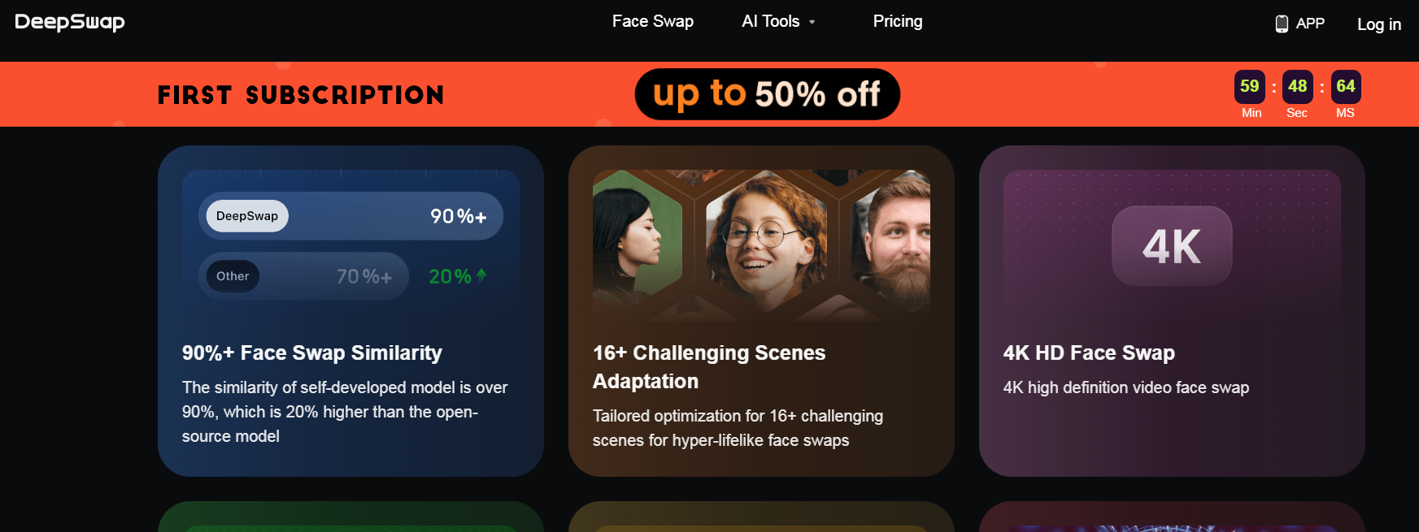Click the Other 70%+ similarity bar
The width and height of the screenshot is (1419, 532).
(303, 276)
